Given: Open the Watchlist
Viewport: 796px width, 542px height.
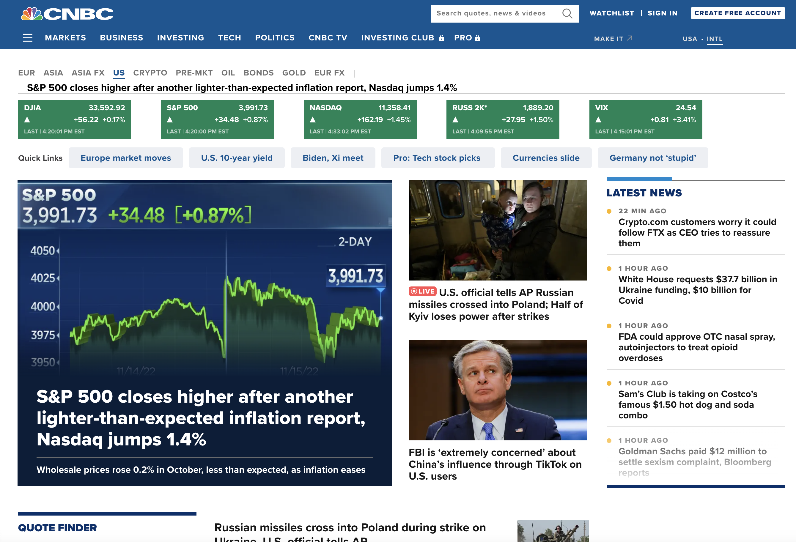Looking at the screenshot, I should [612, 13].
